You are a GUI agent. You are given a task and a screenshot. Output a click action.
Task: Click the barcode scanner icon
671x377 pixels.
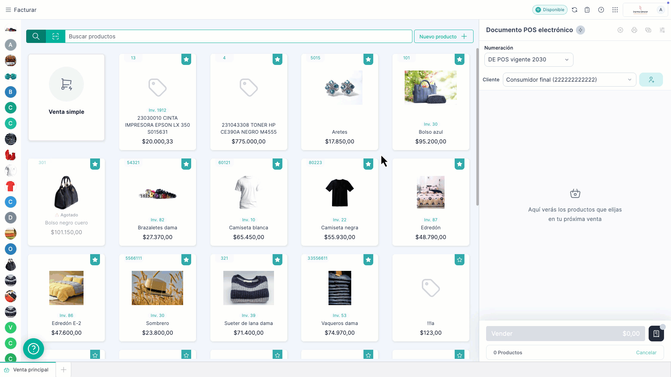(x=56, y=36)
